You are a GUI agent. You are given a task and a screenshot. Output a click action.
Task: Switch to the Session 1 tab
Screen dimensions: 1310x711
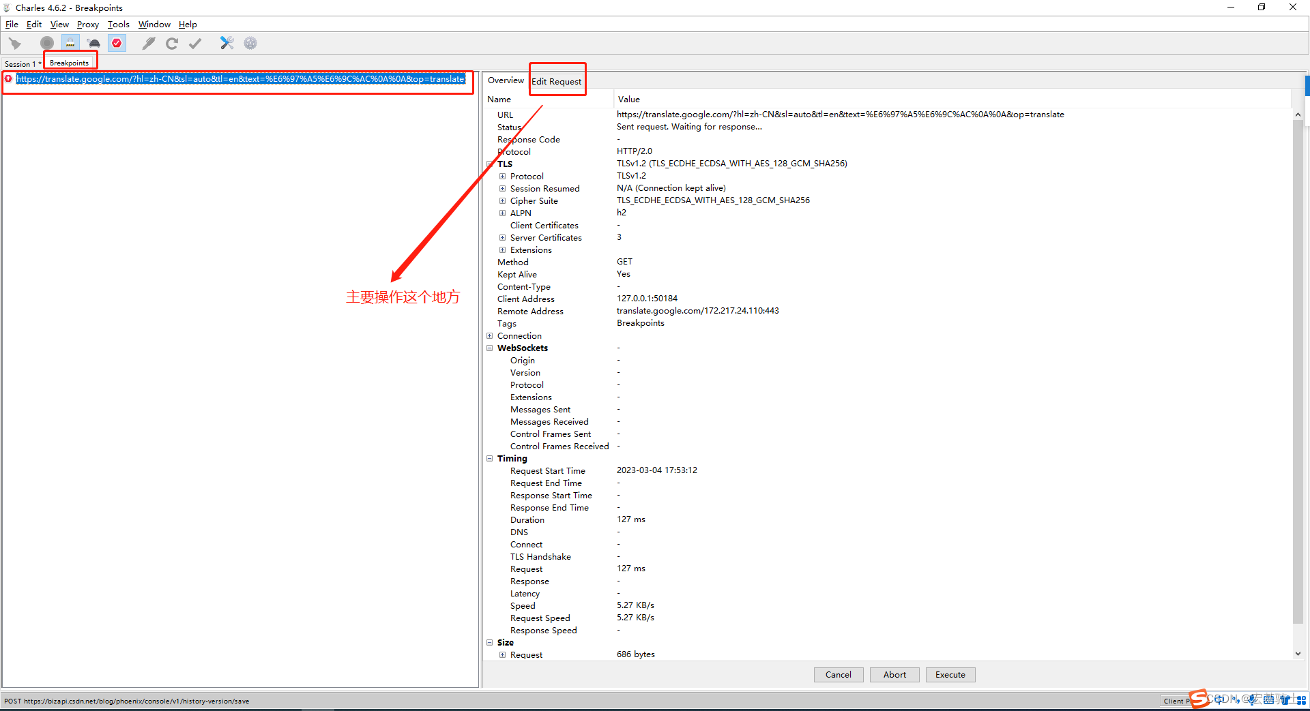(23, 64)
